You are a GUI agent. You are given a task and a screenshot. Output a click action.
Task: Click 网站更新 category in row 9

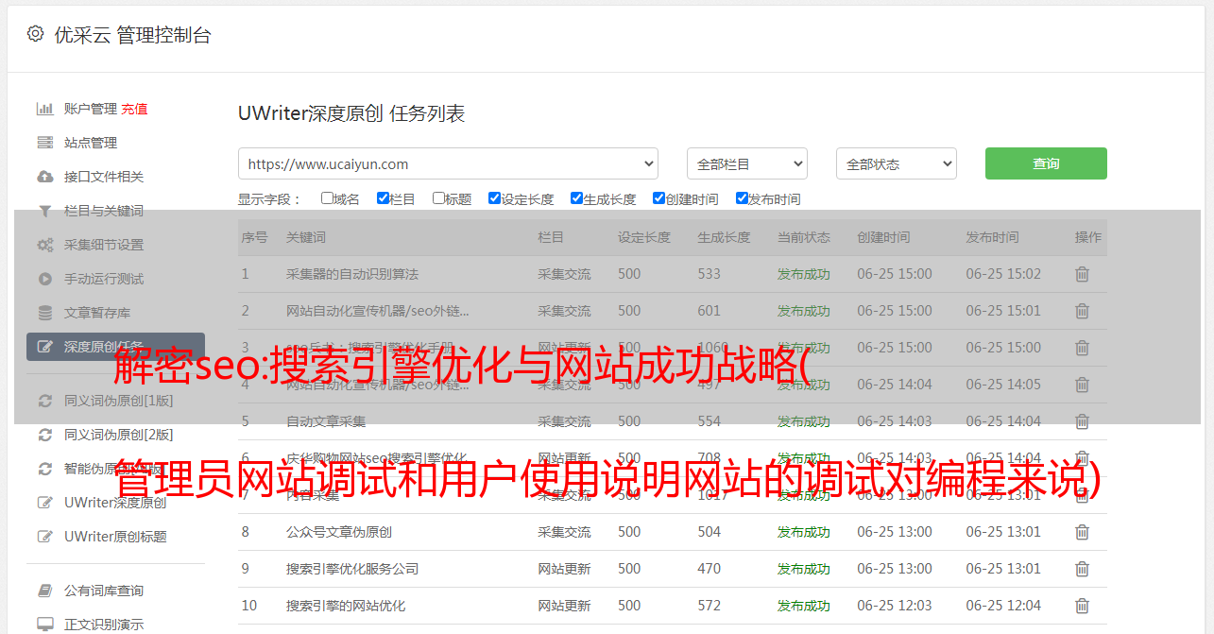[564, 569]
